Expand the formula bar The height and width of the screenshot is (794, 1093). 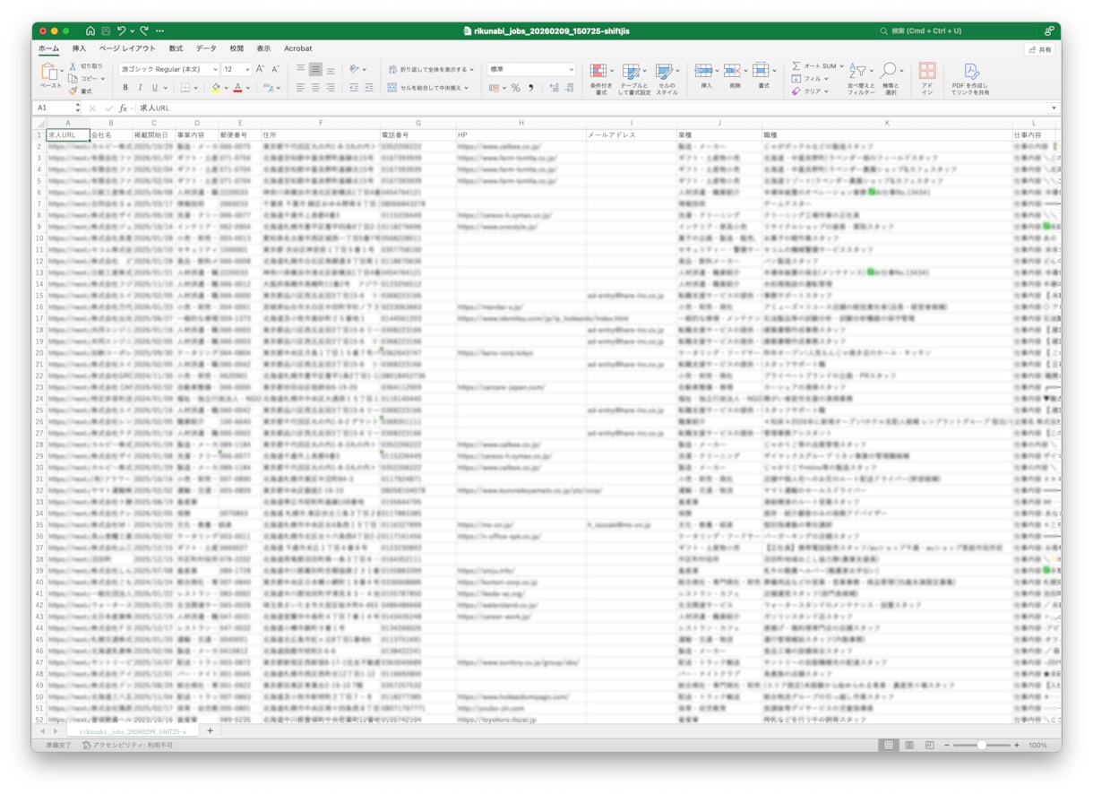tap(1054, 108)
